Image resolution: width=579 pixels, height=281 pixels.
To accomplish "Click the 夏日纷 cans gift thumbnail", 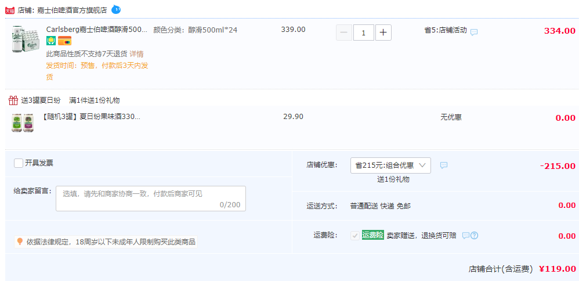I will (x=23, y=123).
